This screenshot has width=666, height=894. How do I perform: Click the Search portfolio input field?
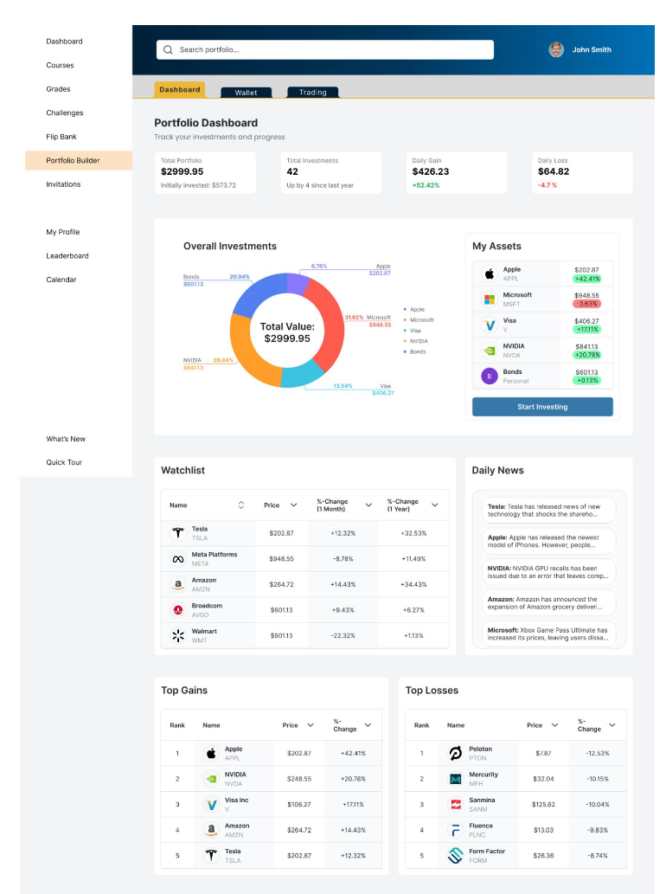click(x=324, y=49)
